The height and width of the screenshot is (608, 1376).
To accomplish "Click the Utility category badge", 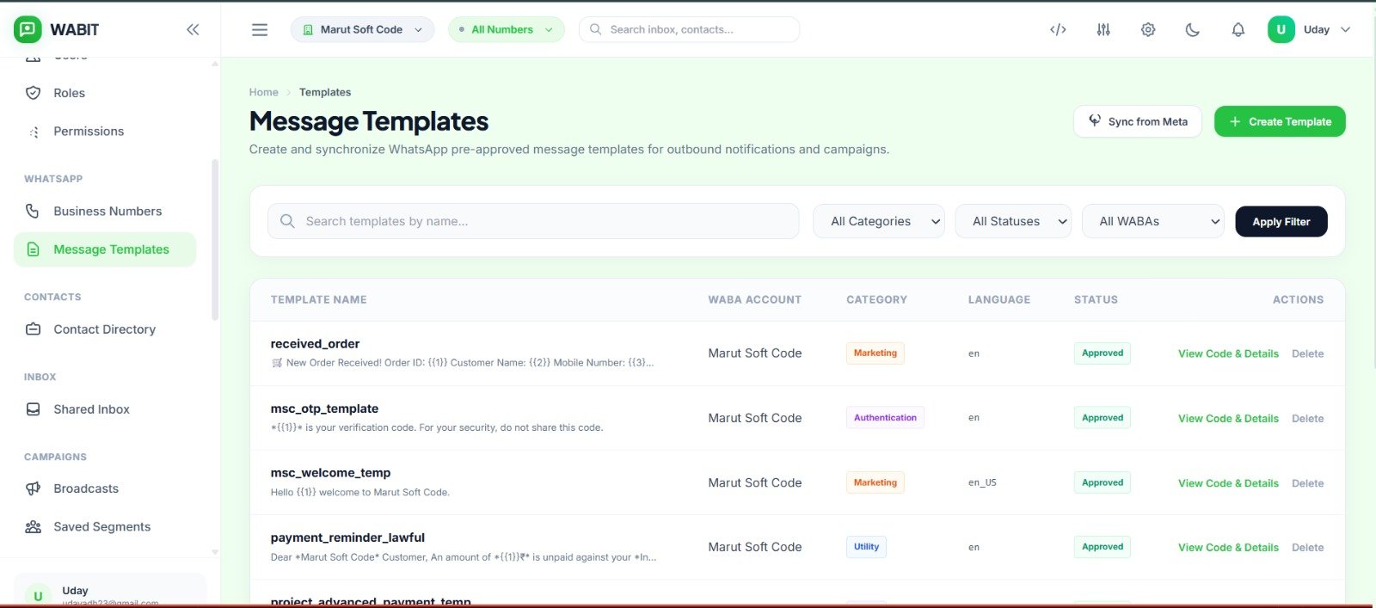I will pyautogui.click(x=866, y=547).
